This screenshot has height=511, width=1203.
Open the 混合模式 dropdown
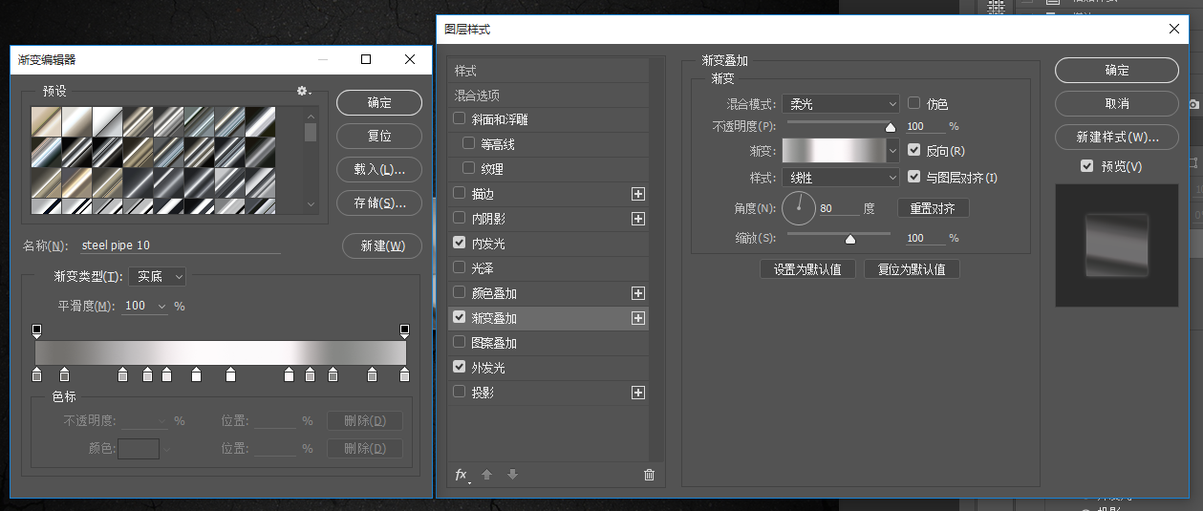coord(840,103)
